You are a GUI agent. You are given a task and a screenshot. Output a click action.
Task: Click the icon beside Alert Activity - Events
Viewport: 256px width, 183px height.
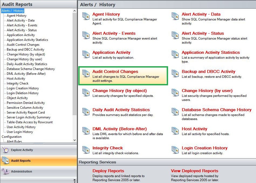86,35
